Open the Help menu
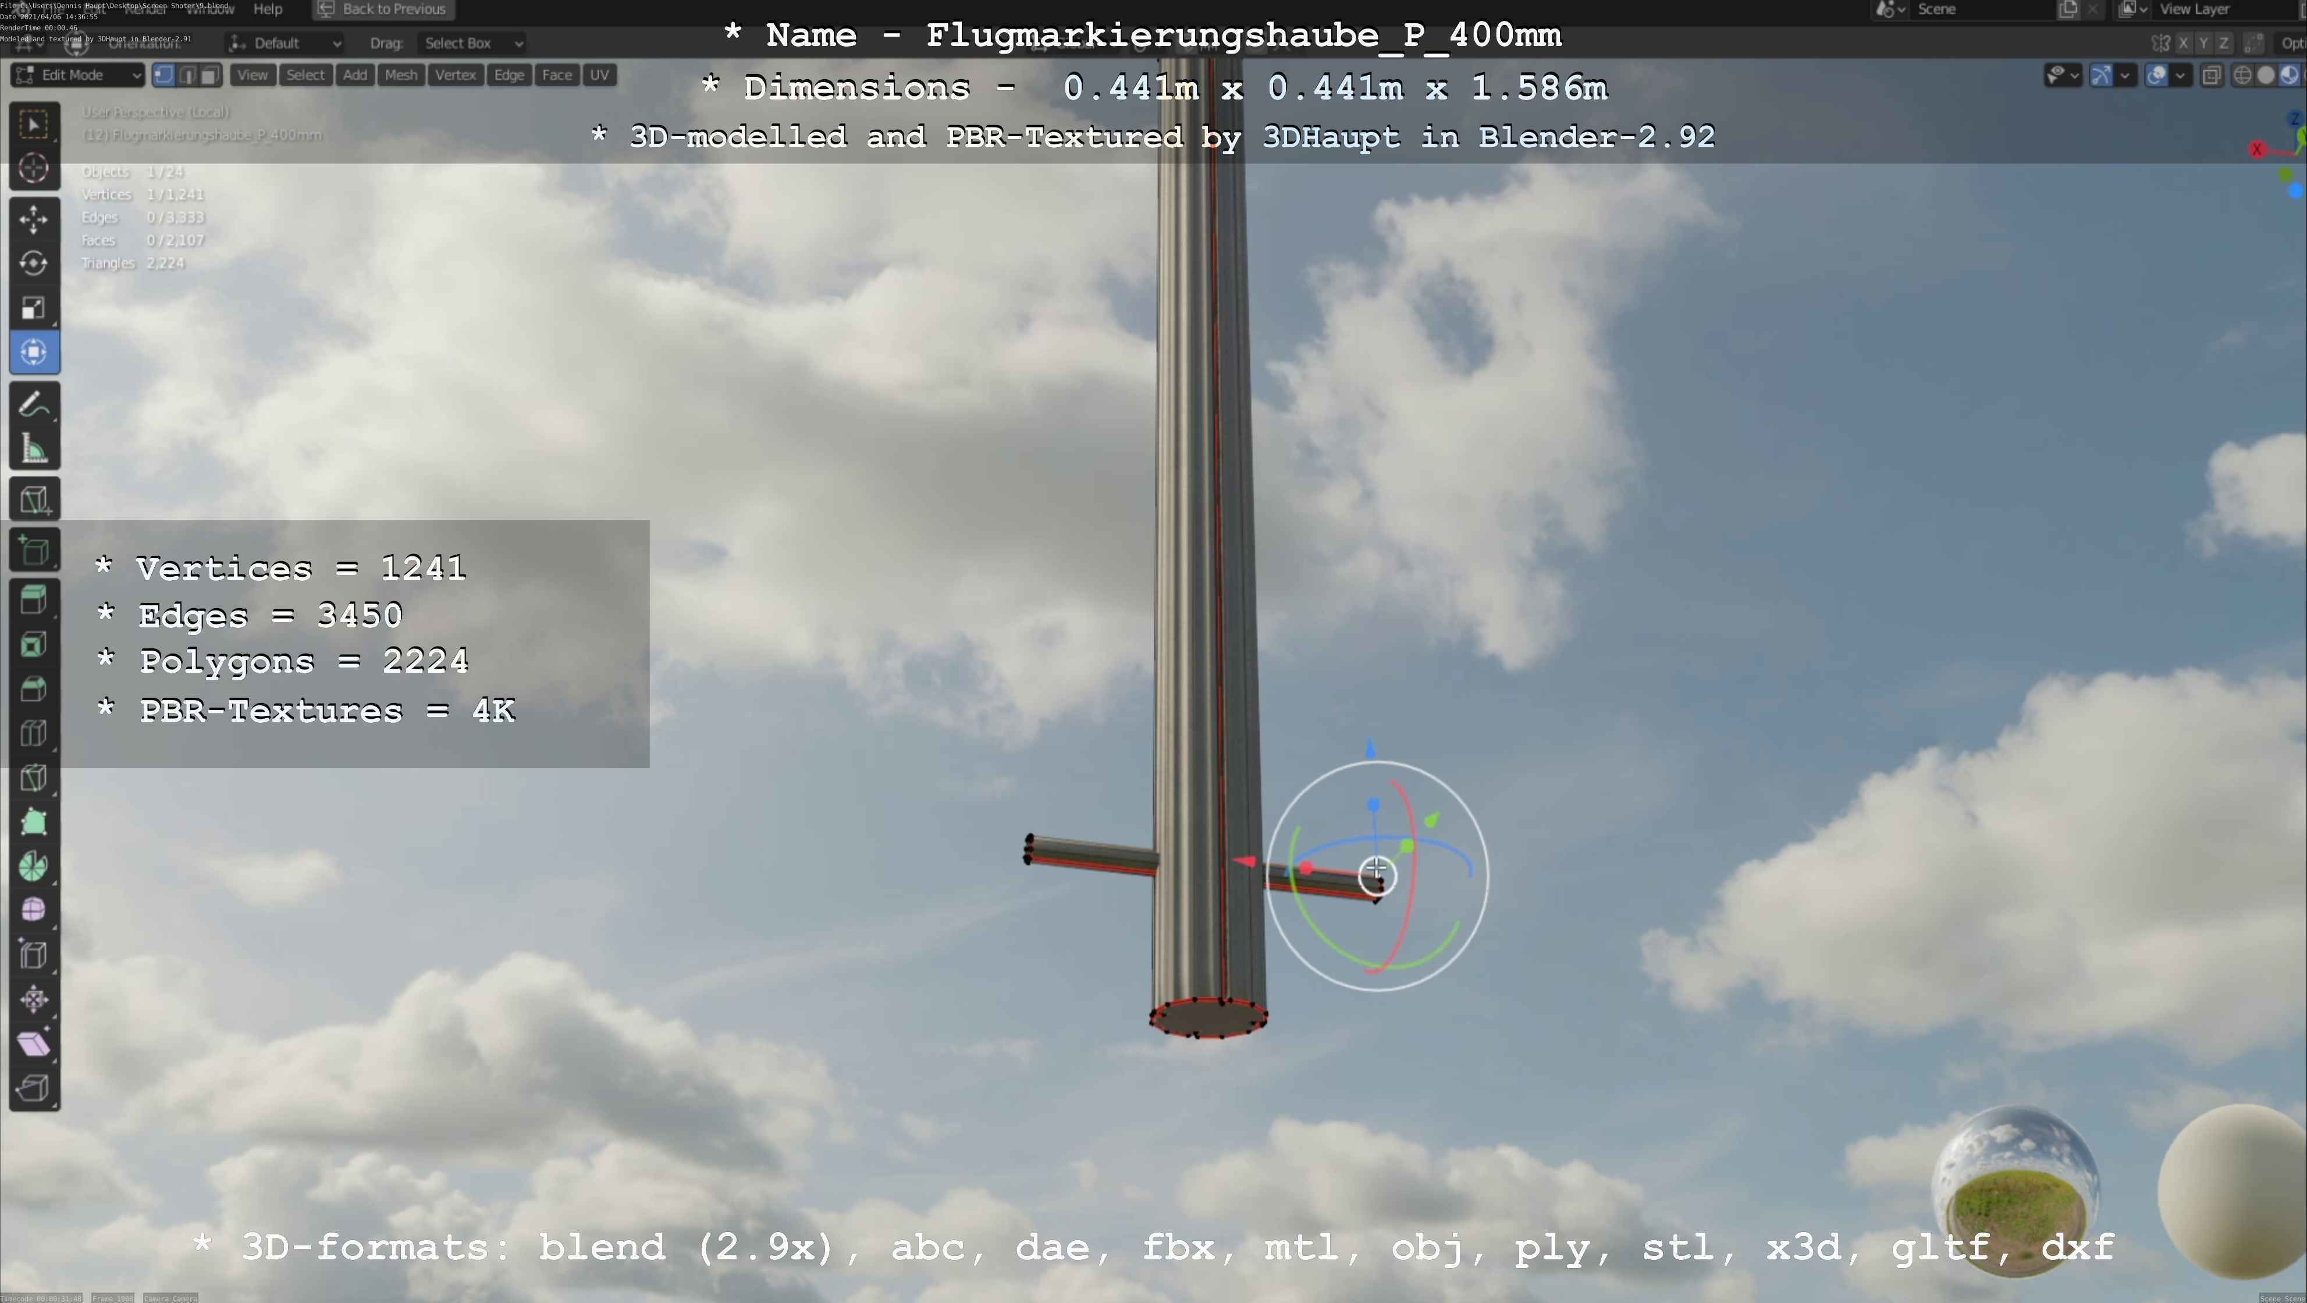Viewport: 2307px width, 1303px height. pos(268,9)
